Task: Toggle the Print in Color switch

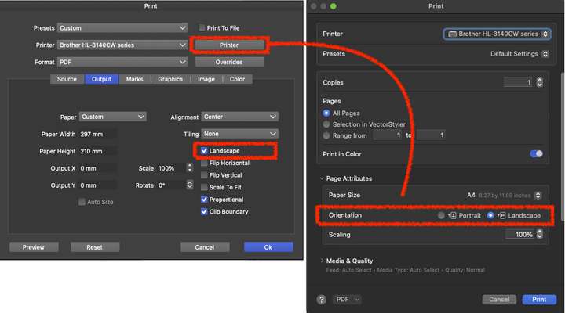Action: pyautogui.click(x=536, y=154)
